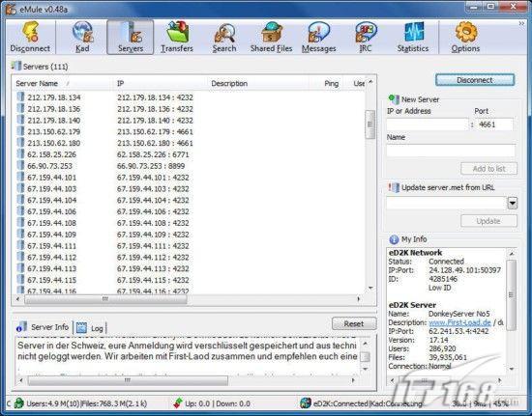Click the Add to list button
This screenshot has width=532, height=416.
tap(488, 169)
